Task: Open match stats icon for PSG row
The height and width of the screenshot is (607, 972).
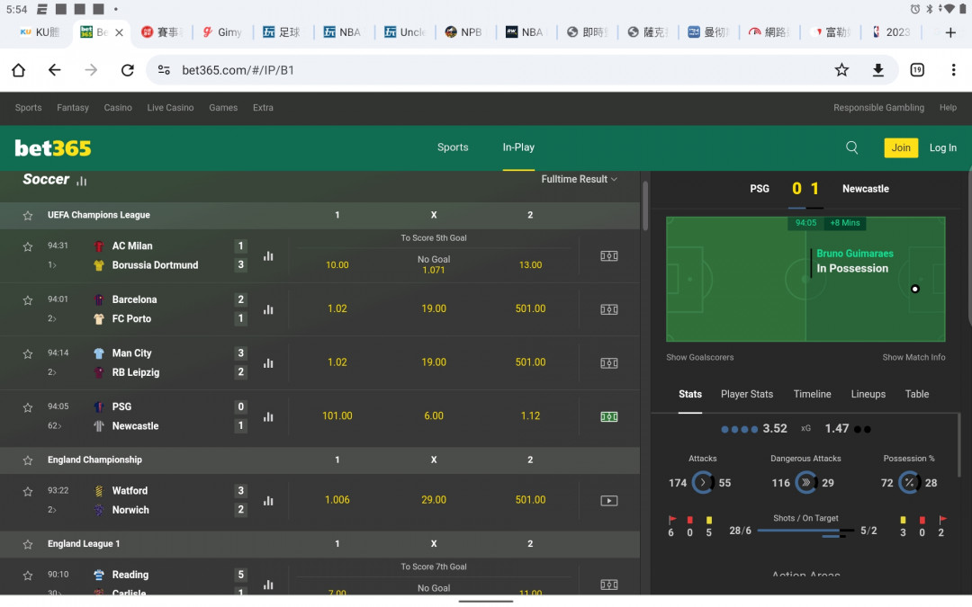Action: click(x=268, y=417)
